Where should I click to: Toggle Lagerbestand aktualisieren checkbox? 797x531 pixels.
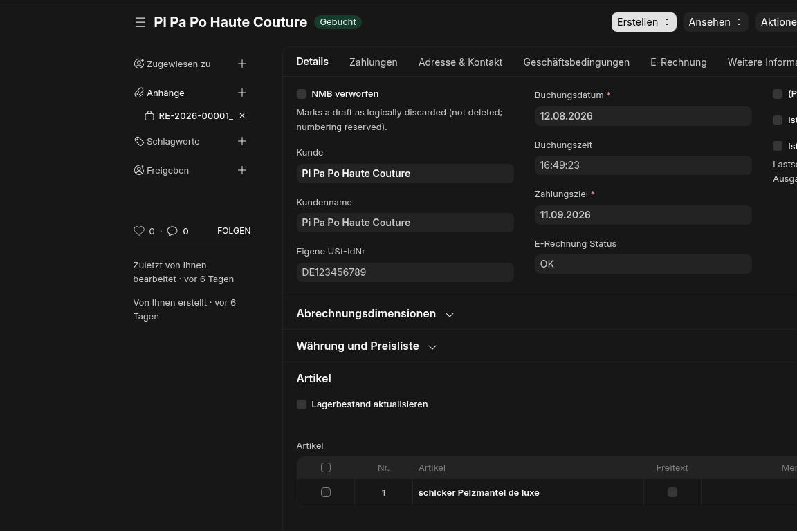[x=302, y=404]
